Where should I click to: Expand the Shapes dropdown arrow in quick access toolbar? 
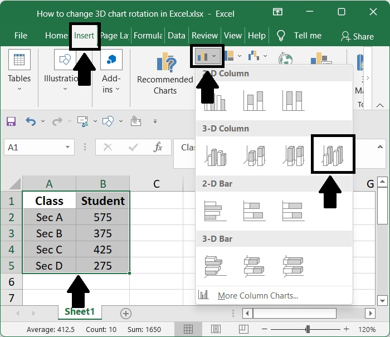tap(121, 121)
